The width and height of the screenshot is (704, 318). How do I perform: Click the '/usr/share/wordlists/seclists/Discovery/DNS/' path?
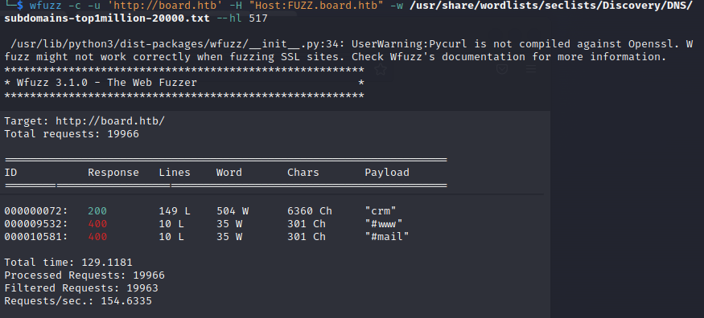tap(551, 6)
